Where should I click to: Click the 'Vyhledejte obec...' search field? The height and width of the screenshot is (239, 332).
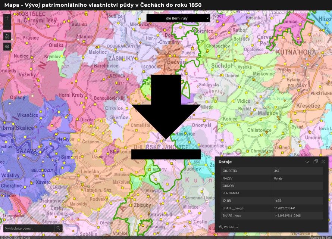click(x=28, y=228)
